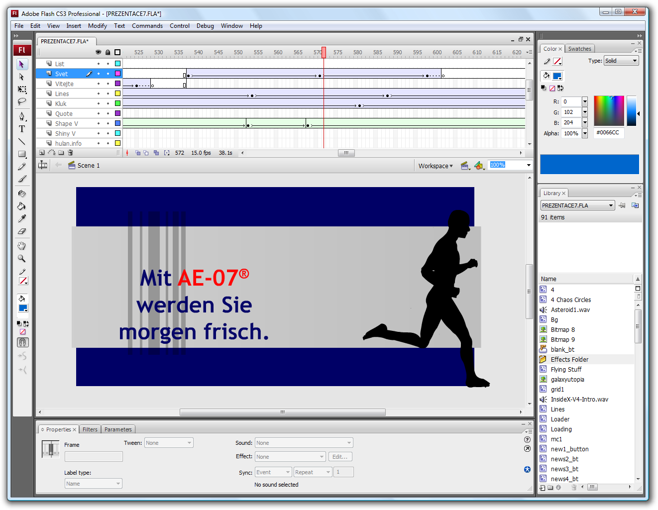Lock the Svet layer
The height and width of the screenshot is (510, 658).
tap(108, 73)
